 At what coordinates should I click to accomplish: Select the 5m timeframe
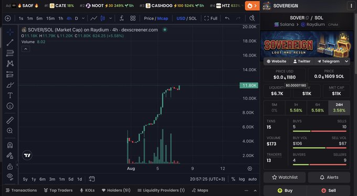click(x=39, y=18)
